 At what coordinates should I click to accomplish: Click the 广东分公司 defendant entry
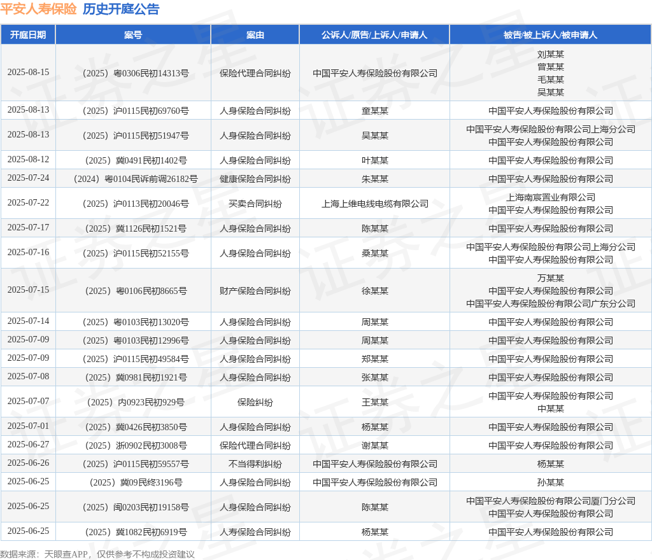click(x=551, y=304)
